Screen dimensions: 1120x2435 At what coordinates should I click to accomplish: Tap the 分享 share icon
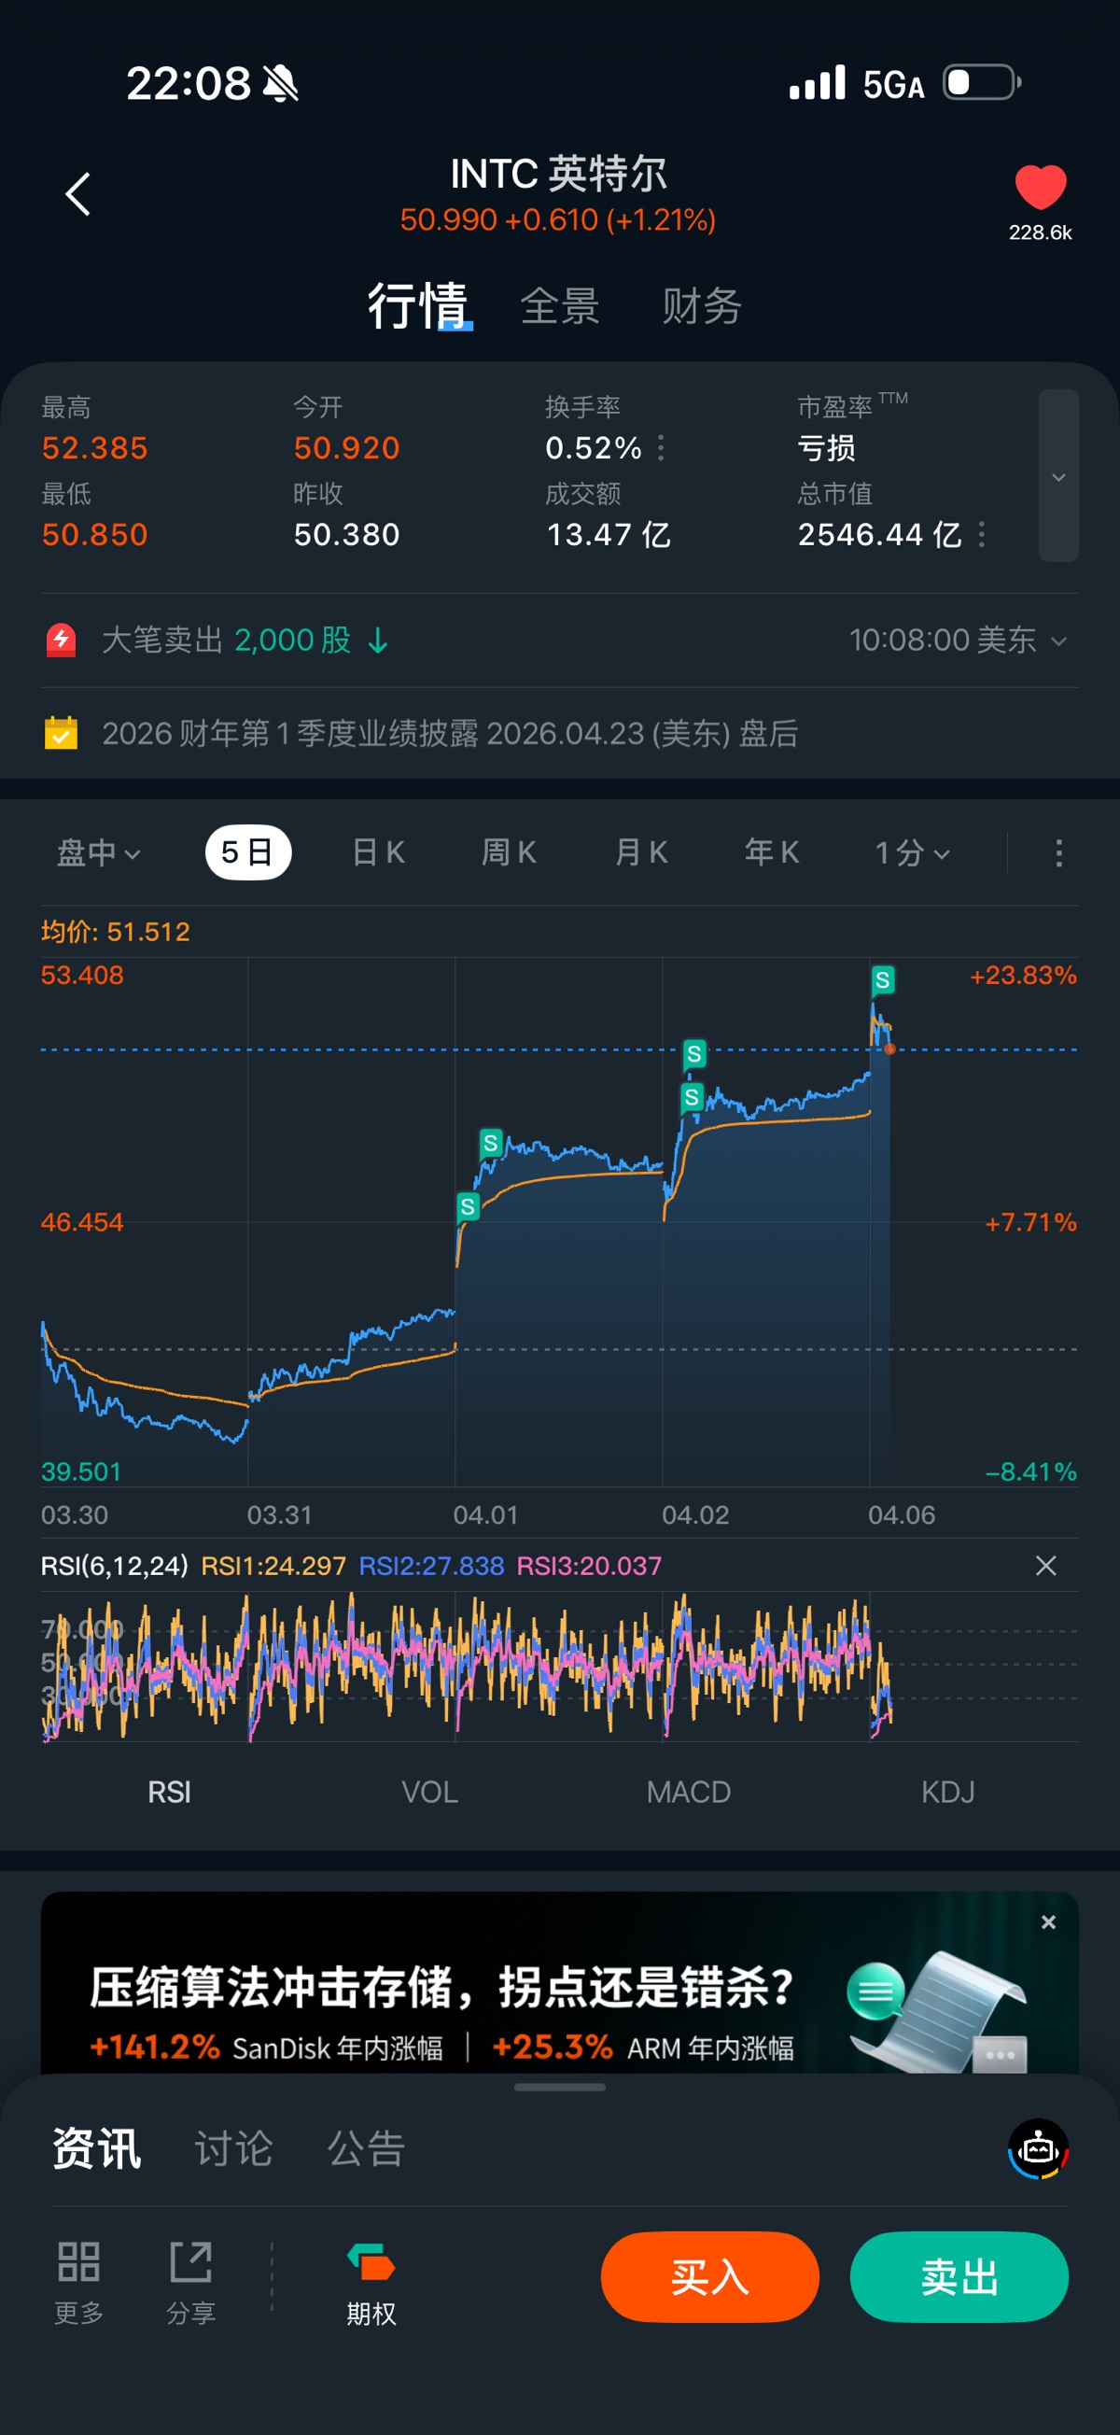click(191, 2263)
